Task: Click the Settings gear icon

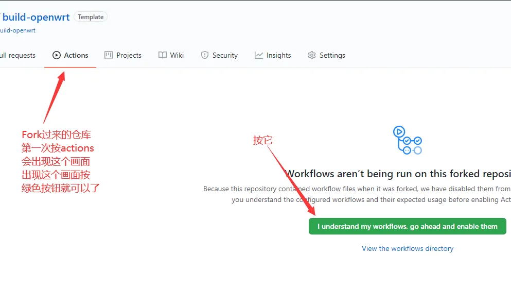Action: click(x=312, y=55)
